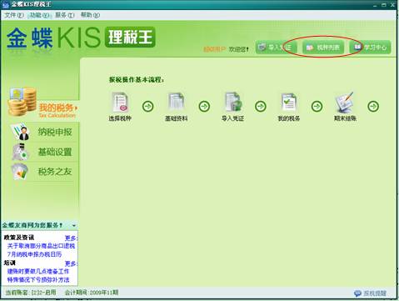
Task: Open the 关于取消部分商品出口退税 news link
Action: point(41,246)
